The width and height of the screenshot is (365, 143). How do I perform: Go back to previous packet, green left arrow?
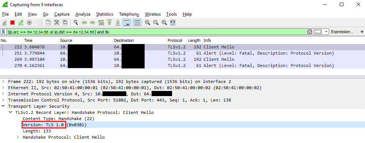(84, 23)
